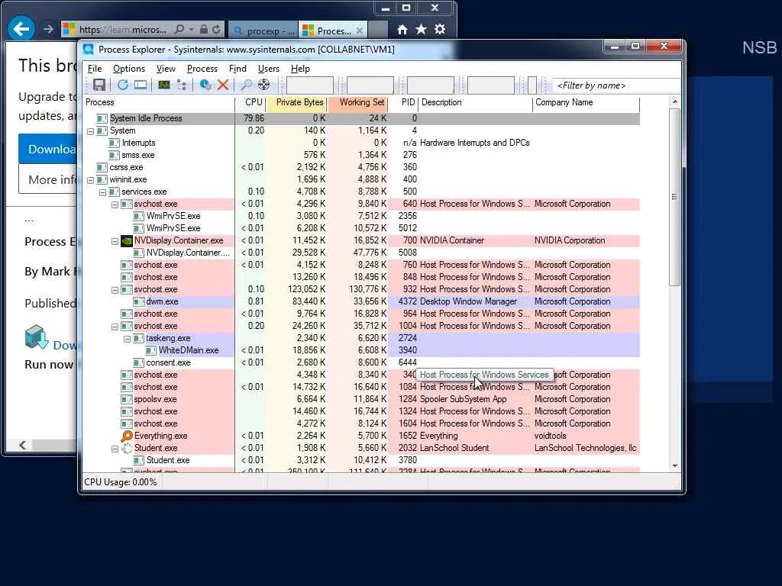
Task: Click the address bar lock icon
Action: (203, 30)
